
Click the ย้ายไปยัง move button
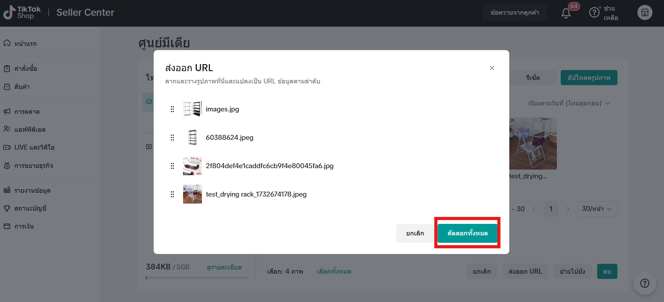click(572, 271)
